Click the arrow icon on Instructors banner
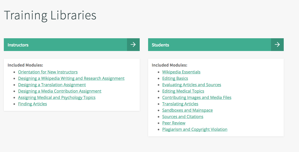 point(133,45)
